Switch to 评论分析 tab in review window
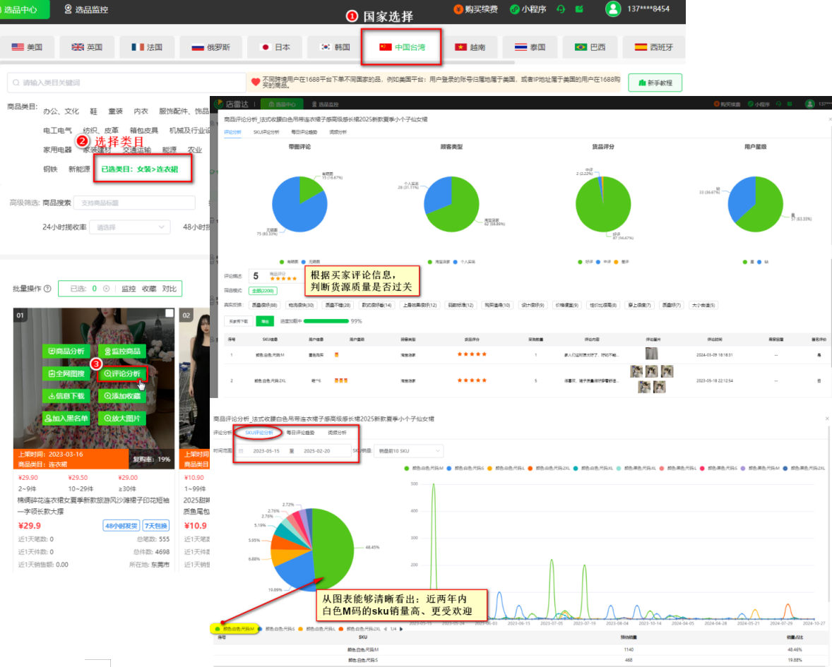Screen dimensions: 832x667 pos(232,132)
